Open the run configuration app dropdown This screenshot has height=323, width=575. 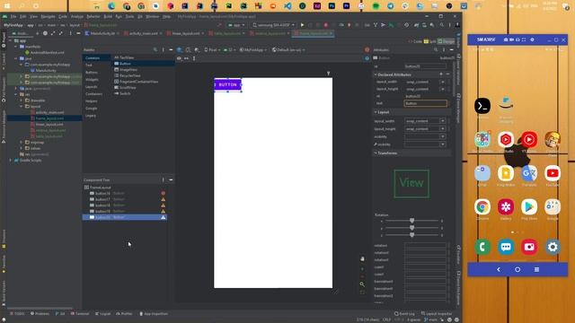[236, 25]
